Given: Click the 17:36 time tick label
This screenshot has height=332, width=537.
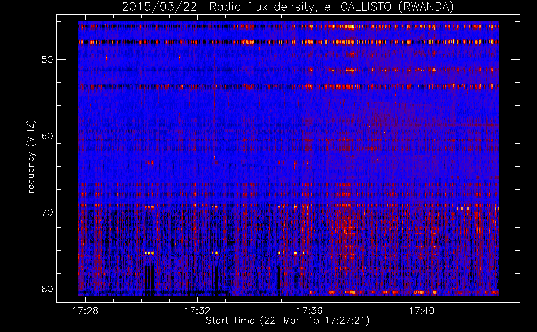Looking at the screenshot, I should (x=309, y=311).
